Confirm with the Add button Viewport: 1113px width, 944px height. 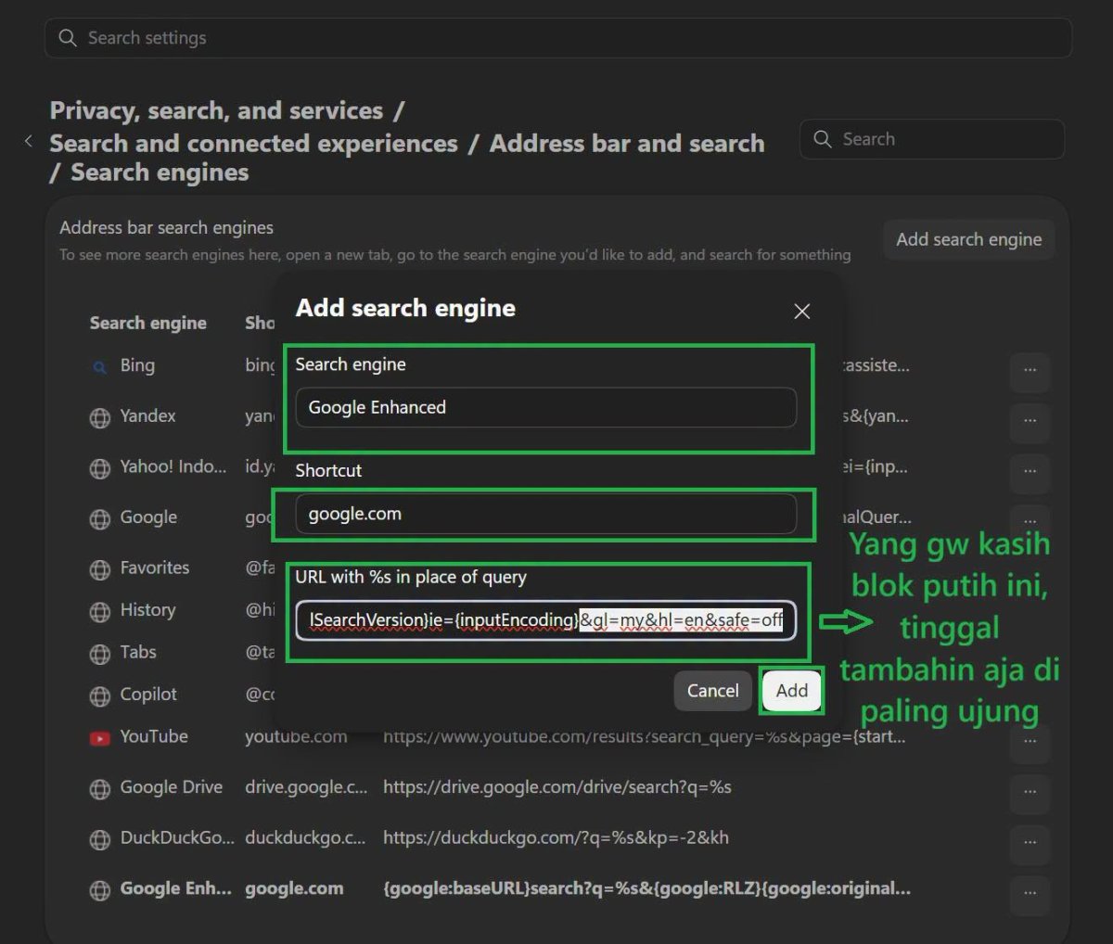tap(791, 691)
